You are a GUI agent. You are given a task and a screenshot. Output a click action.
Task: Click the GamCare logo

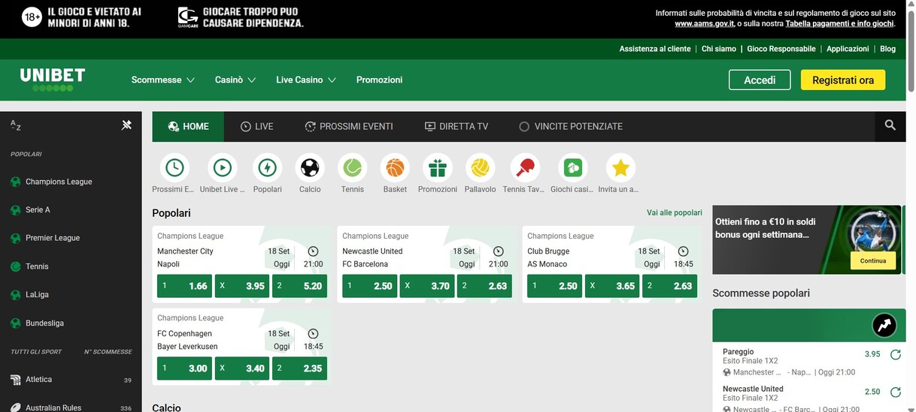(188, 17)
